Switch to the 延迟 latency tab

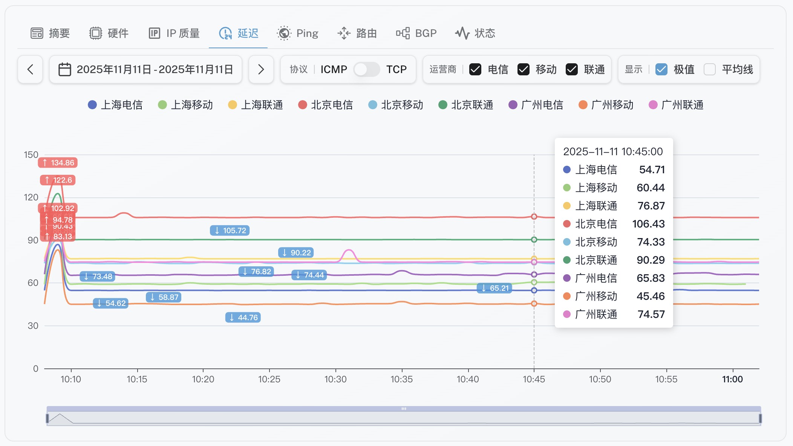pos(239,33)
